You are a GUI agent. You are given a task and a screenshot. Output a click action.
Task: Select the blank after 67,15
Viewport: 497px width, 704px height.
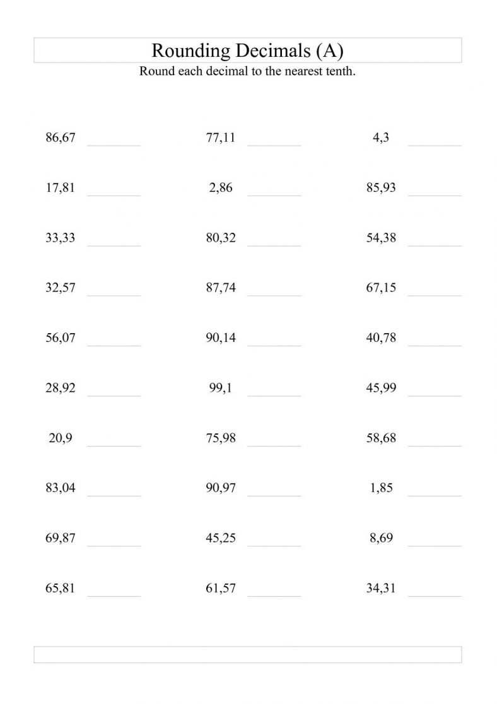[x=435, y=295]
